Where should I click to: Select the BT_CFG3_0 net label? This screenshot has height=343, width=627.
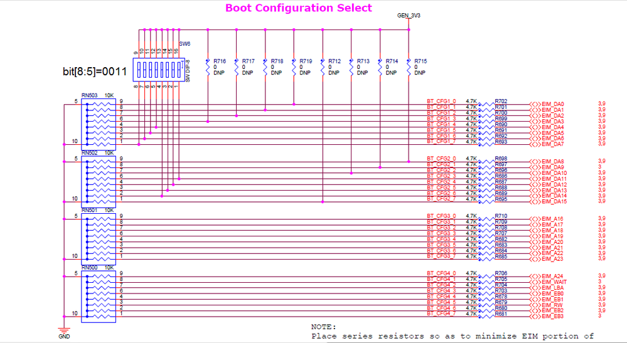[441, 216]
